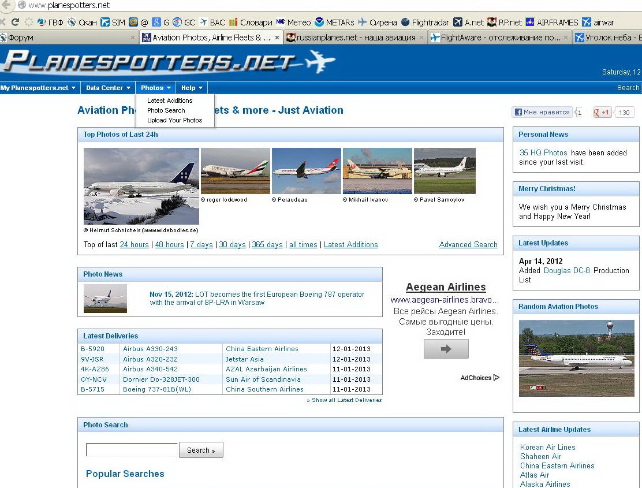Viewport: 642px width, 488px height.
Task: Click the Photo Search text field
Action: coord(132,449)
